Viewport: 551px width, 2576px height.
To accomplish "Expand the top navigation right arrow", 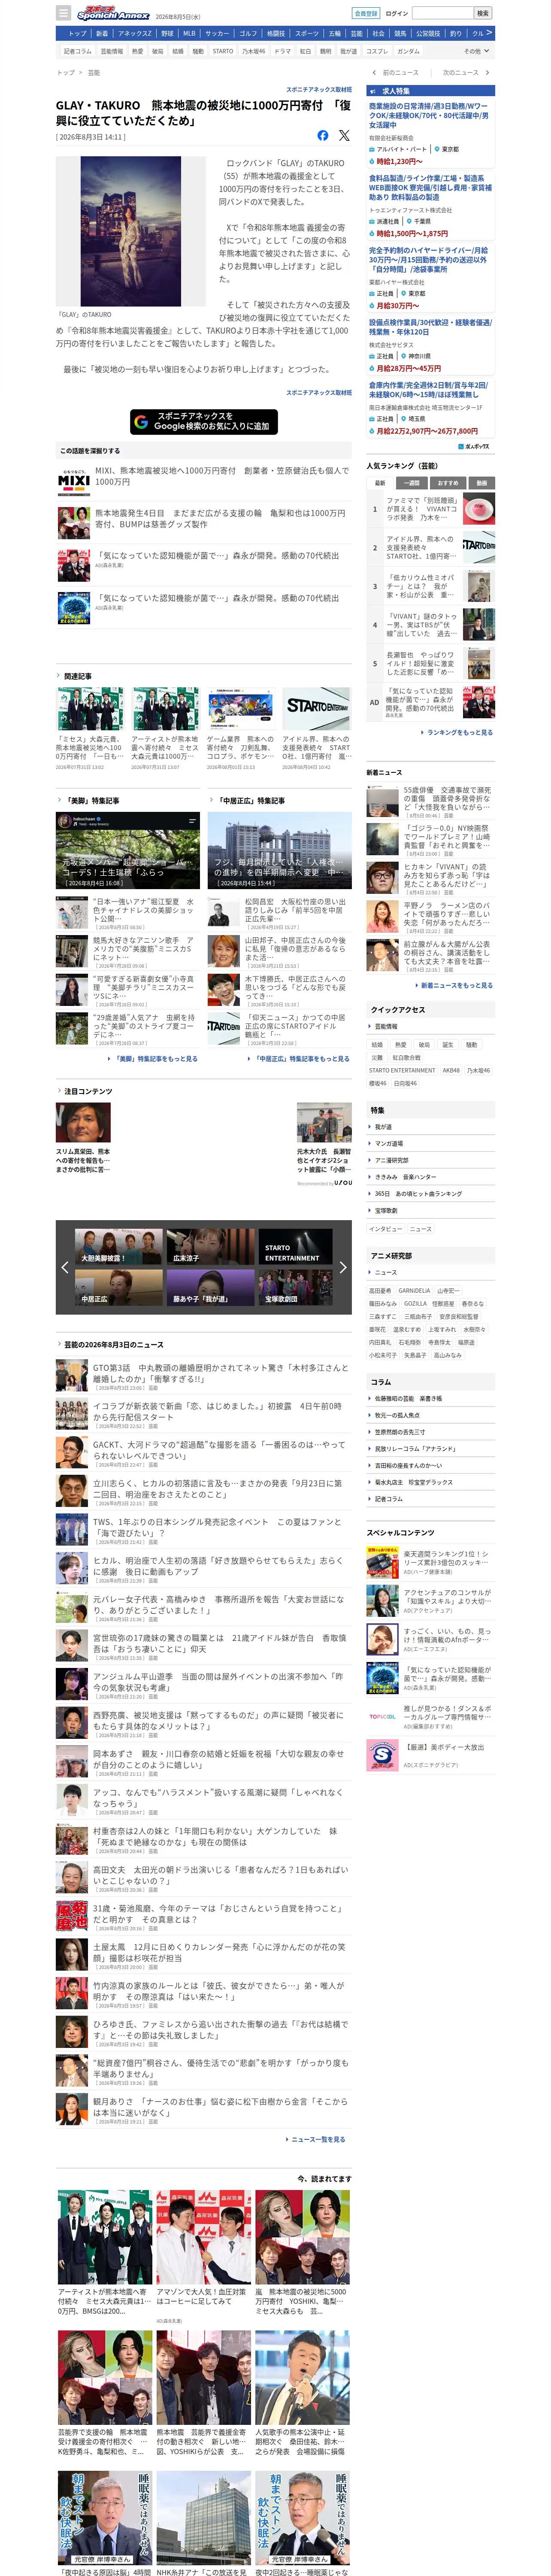I will pos(489,33).
